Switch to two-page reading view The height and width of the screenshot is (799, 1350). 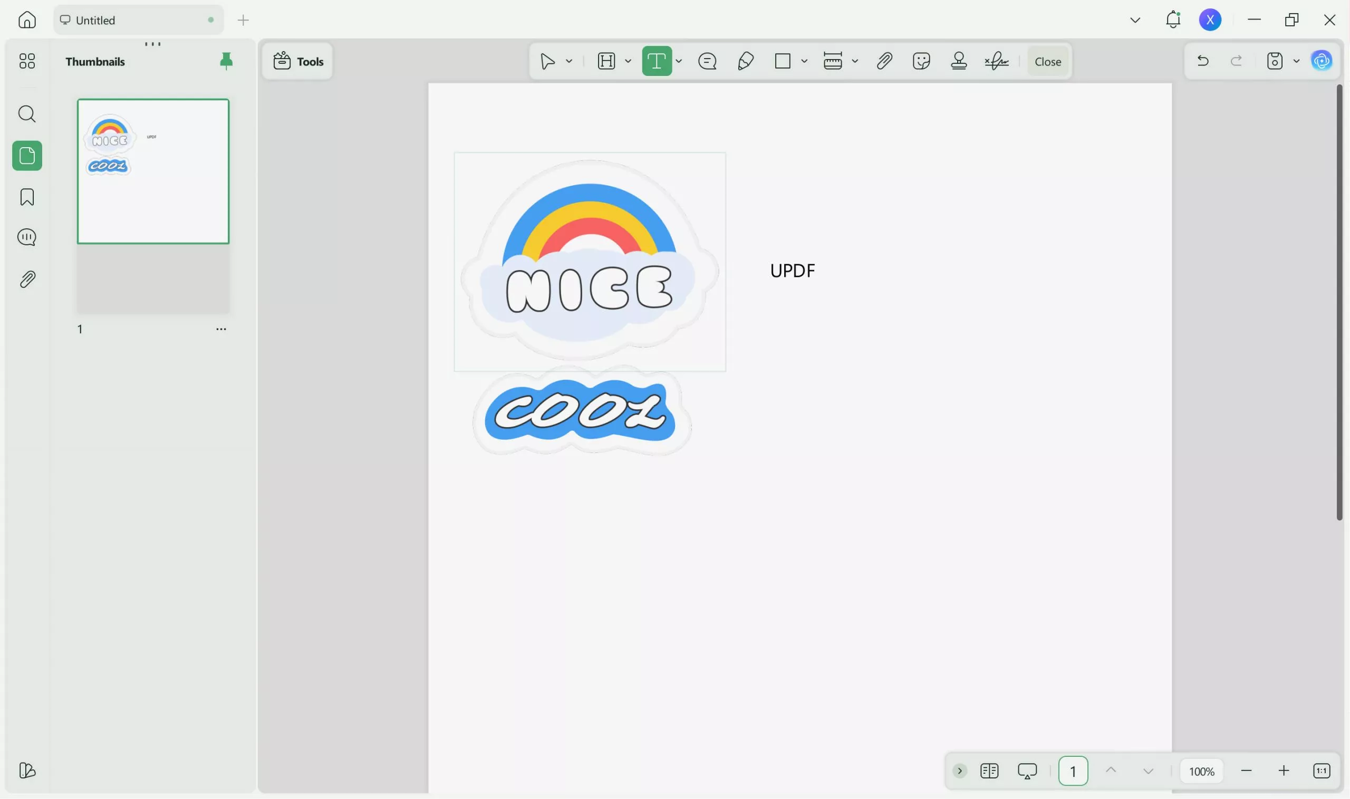coord(990,771)
